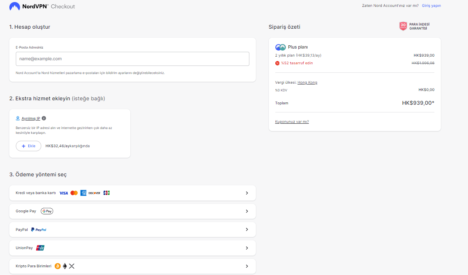Click the Ethereum icon in crypto row
Screen dimensions: 468x275
[65, 266]
